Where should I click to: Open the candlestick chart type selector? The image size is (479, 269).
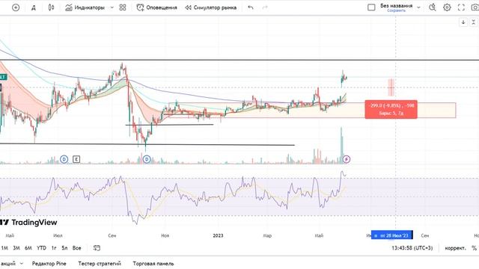click(52, 7)
